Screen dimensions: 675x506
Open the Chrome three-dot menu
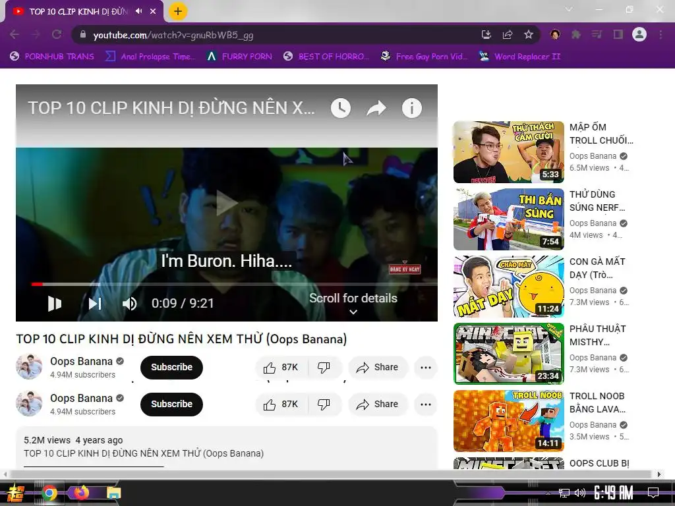click(660, 34)
